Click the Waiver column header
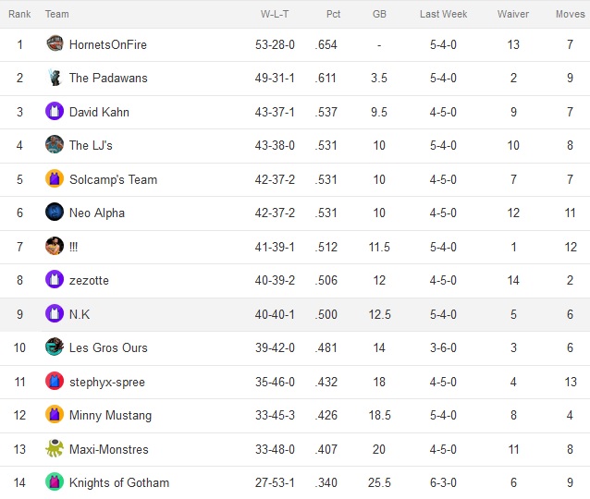This screenshot has height=499, width=590. [x=513, y=14]
